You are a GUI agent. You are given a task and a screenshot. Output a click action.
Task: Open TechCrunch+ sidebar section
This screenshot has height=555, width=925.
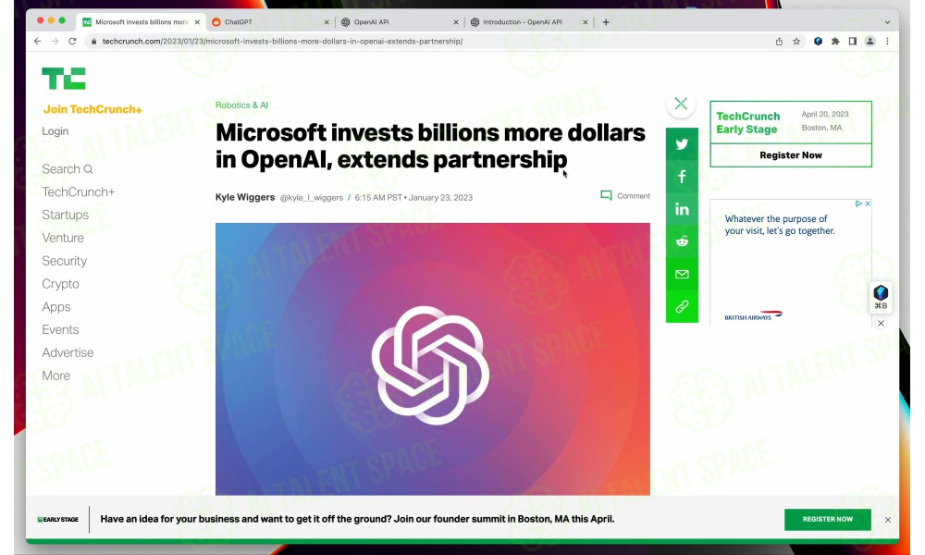tap(78, 192)
